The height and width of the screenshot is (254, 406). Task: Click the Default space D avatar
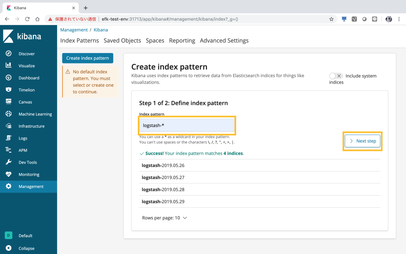click(x=8, y=235)
